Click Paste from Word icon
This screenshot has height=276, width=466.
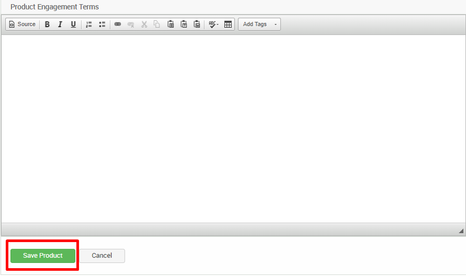197,25
